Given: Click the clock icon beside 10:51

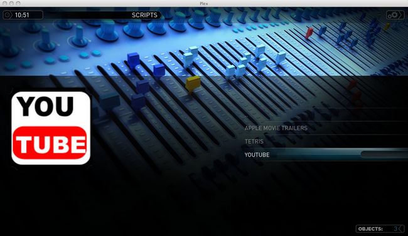Looking at the screenshot, I should click(x=8, y=15).
